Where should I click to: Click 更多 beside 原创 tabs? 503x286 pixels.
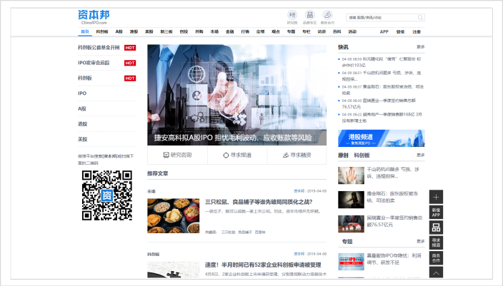[x=421, y=155]
